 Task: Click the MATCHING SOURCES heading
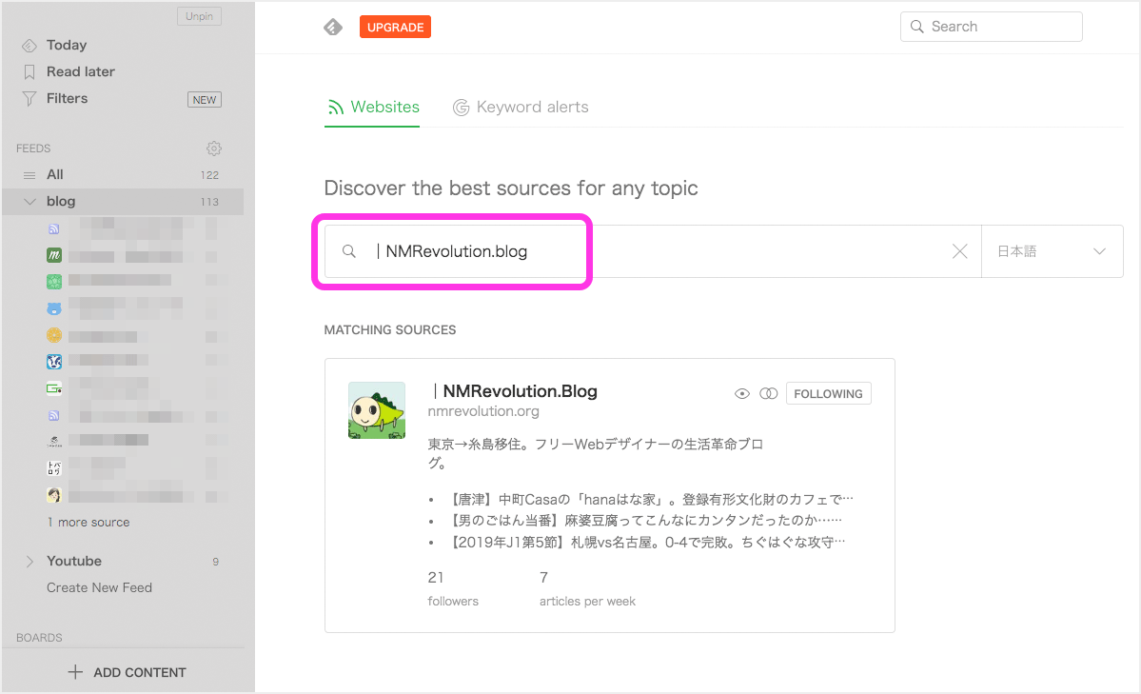[x=390, y=330]
